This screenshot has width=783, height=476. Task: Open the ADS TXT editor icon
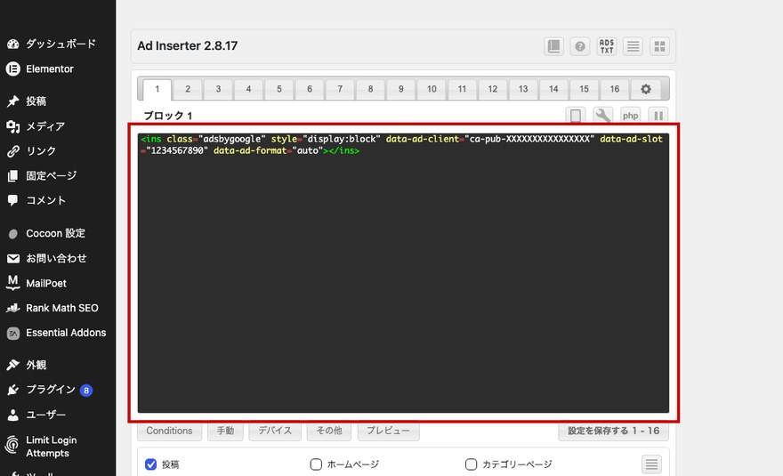[606, 46]
